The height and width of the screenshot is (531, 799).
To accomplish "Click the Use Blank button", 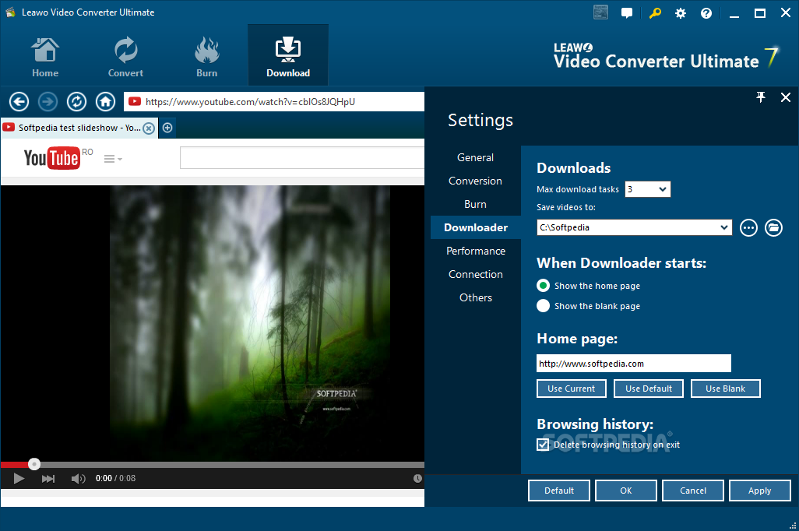I will point(726,389).
